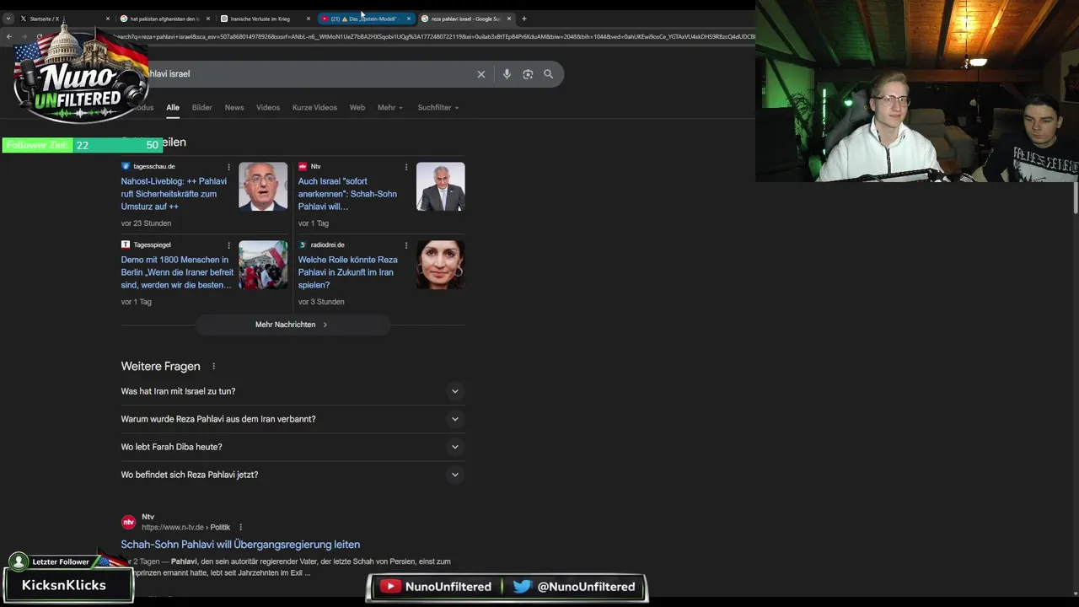
Task: Close the Epstein-Modell YouTube tab
Action: point(409,19)
